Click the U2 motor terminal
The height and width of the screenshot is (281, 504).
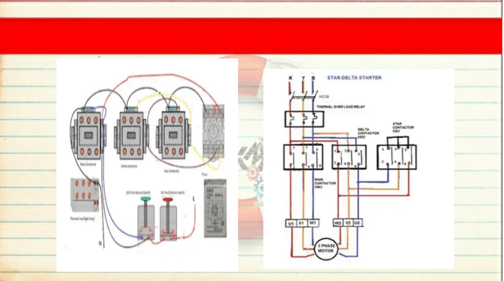tap(357, 223)
